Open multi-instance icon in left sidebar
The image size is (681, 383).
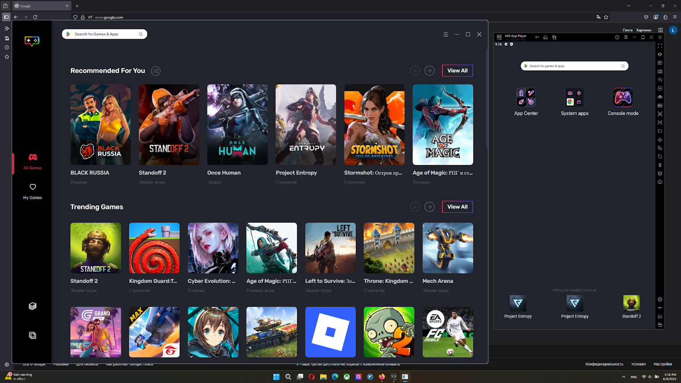click(32, 335)
